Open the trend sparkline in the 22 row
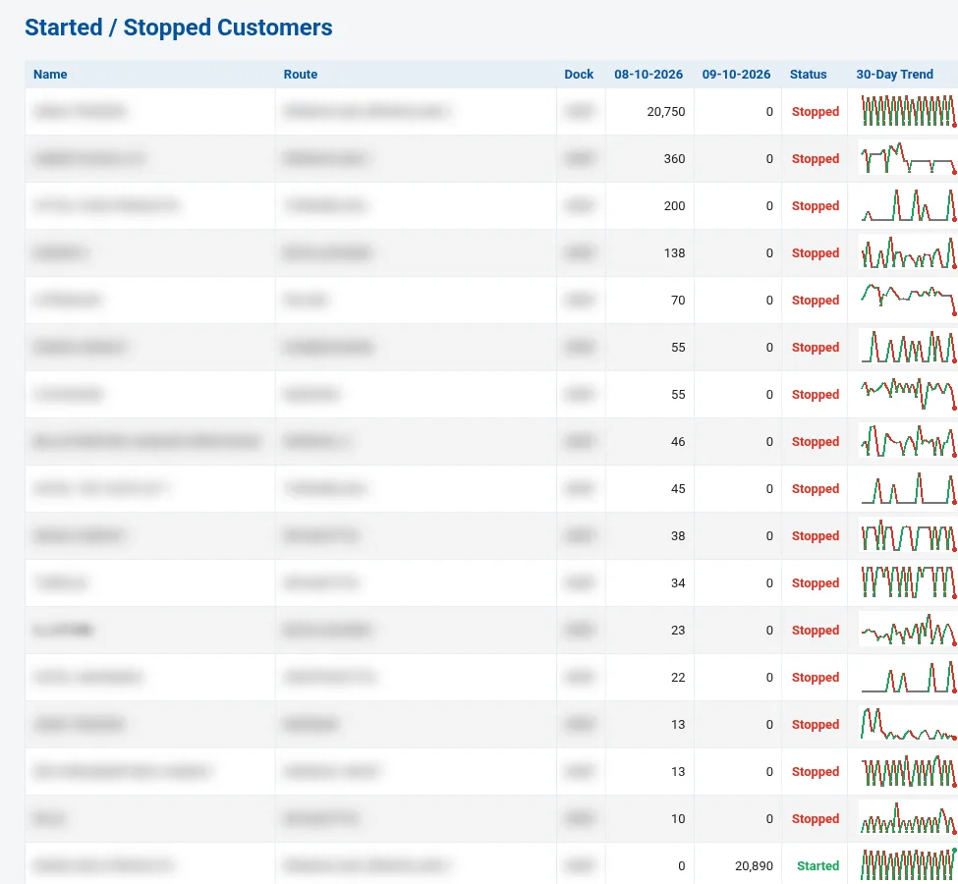 tap(908, 676)
